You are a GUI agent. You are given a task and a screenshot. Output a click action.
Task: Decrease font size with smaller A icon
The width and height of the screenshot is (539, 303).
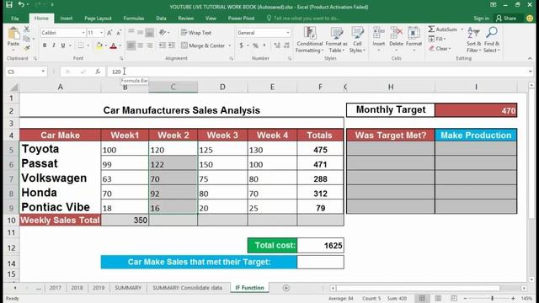coord(119,33)
